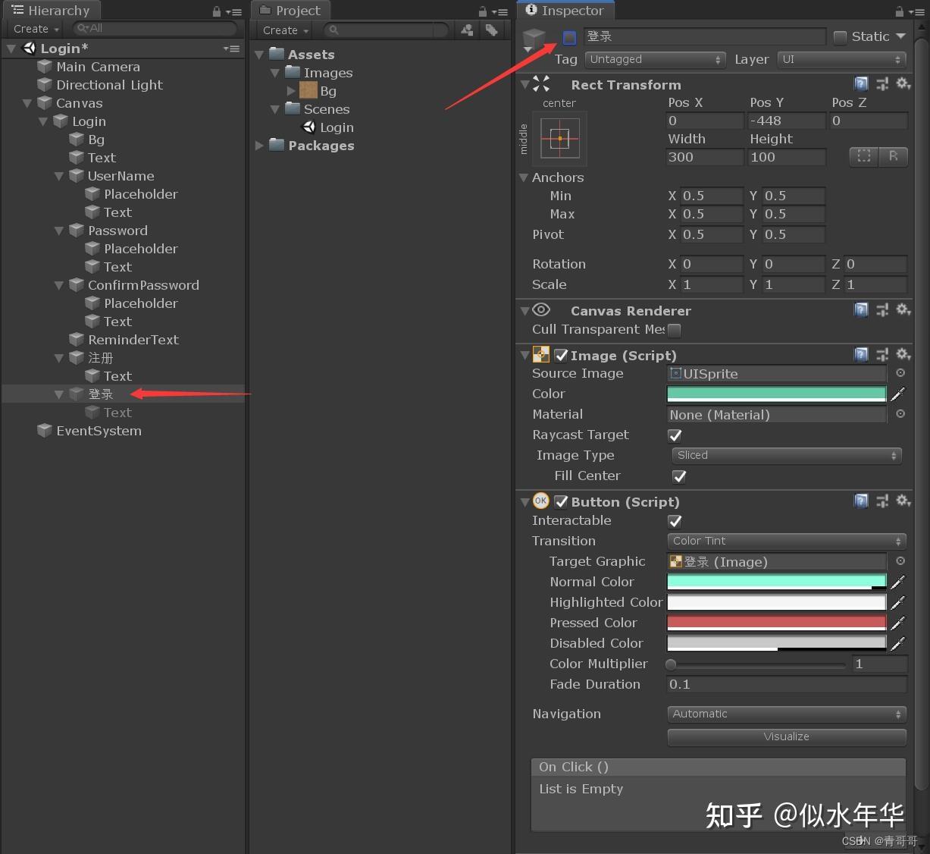Screen dimensions: 930x854
Task: Click the Visualize button under Navigation
Action: click(x=786, y=736)
